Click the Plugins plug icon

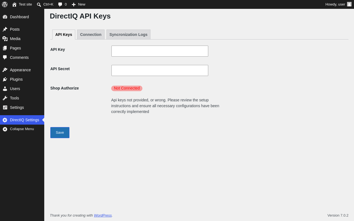(x=5, y=79)
